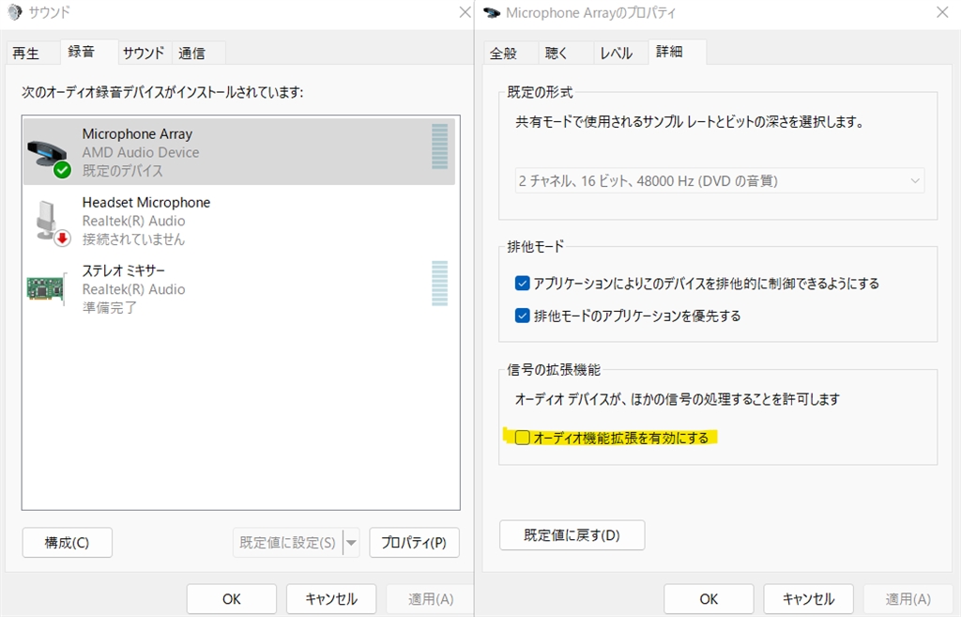Screen dimensions: 961x617
Task: Open the レベル tab
Action: pos(617,53)
